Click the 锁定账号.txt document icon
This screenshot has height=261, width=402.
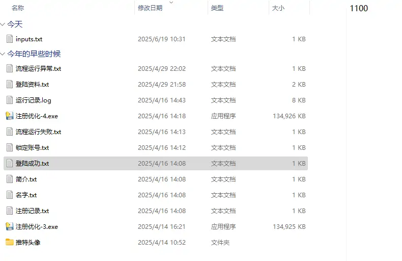click(10, 148)
